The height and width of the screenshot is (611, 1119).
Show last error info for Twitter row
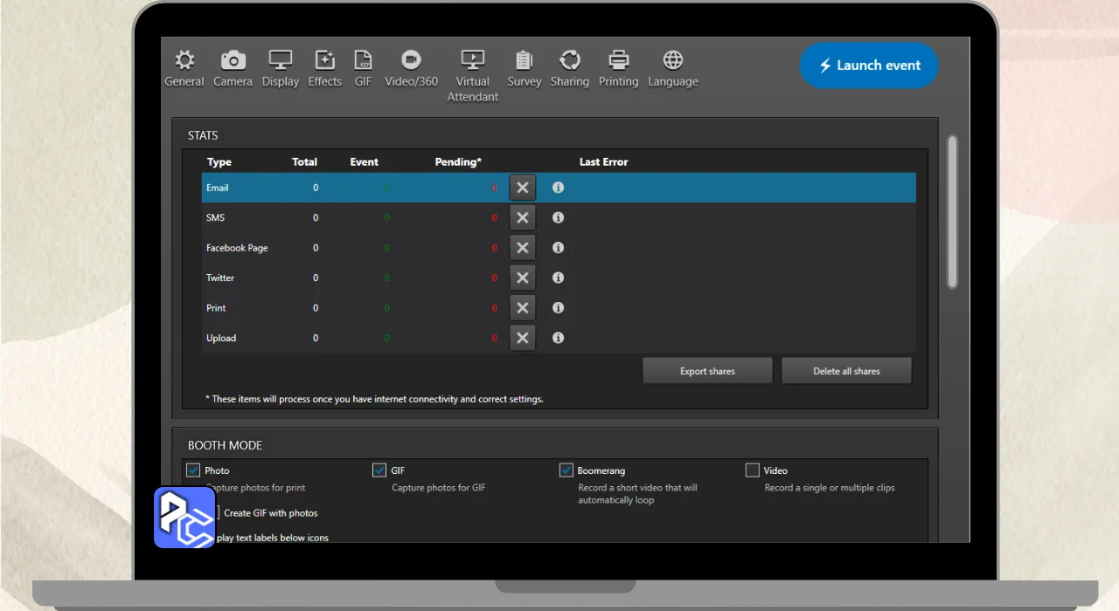point(558,278)
